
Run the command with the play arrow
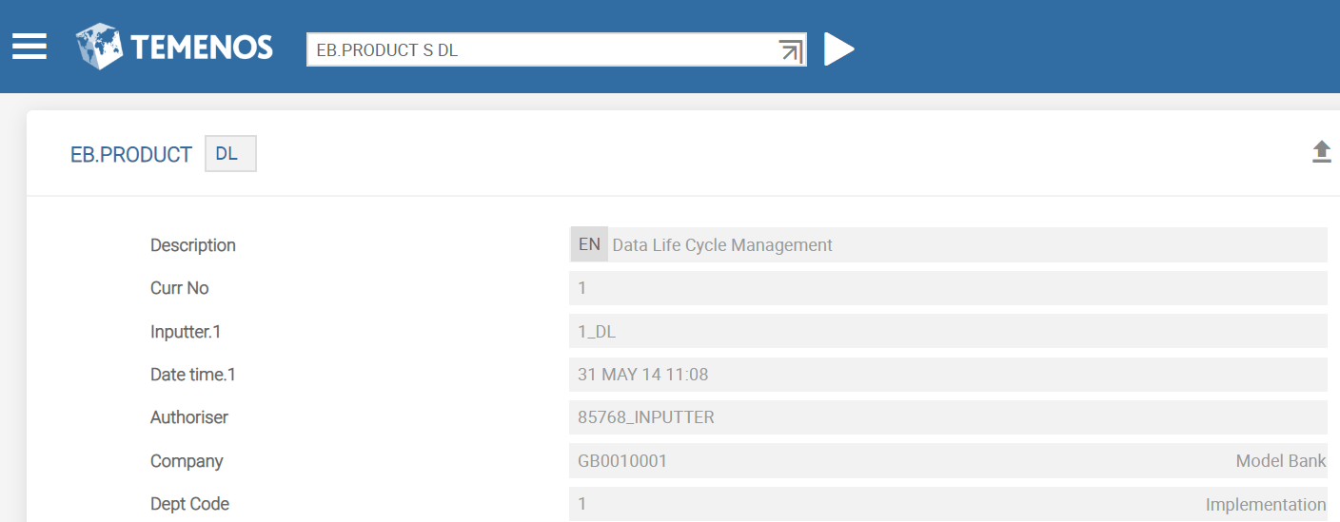[x=838, y=49]
